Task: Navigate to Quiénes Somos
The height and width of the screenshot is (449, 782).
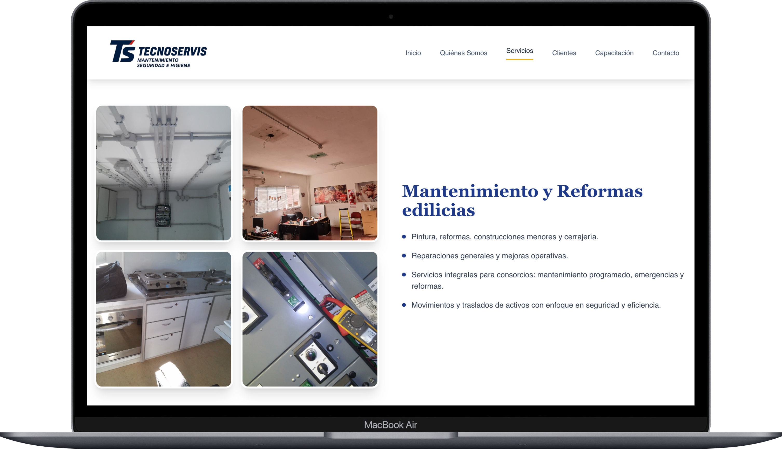Action: click(x=464, y=53)
